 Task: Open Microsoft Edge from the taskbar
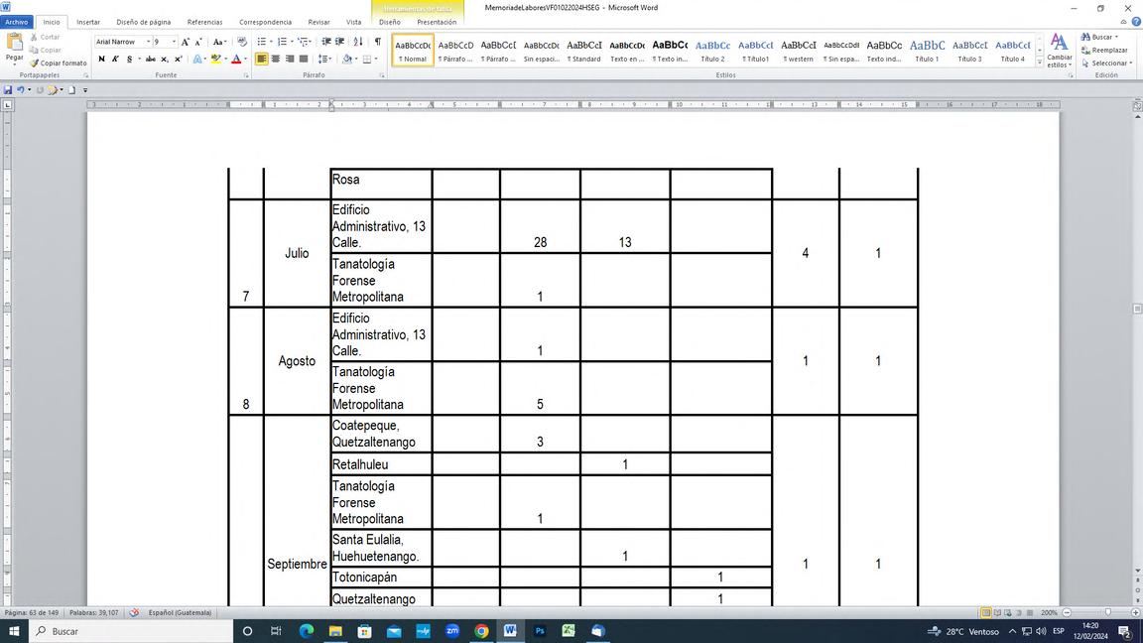[306, 631]
